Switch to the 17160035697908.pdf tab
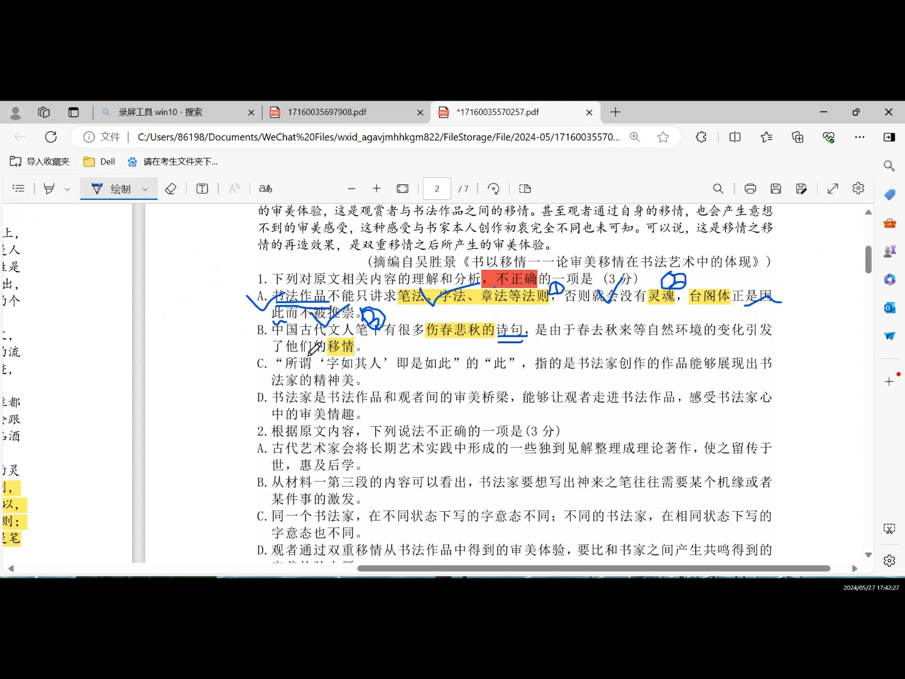Viewport: 905px width, 679px height. pyautogui.click(x=346, y=113)
